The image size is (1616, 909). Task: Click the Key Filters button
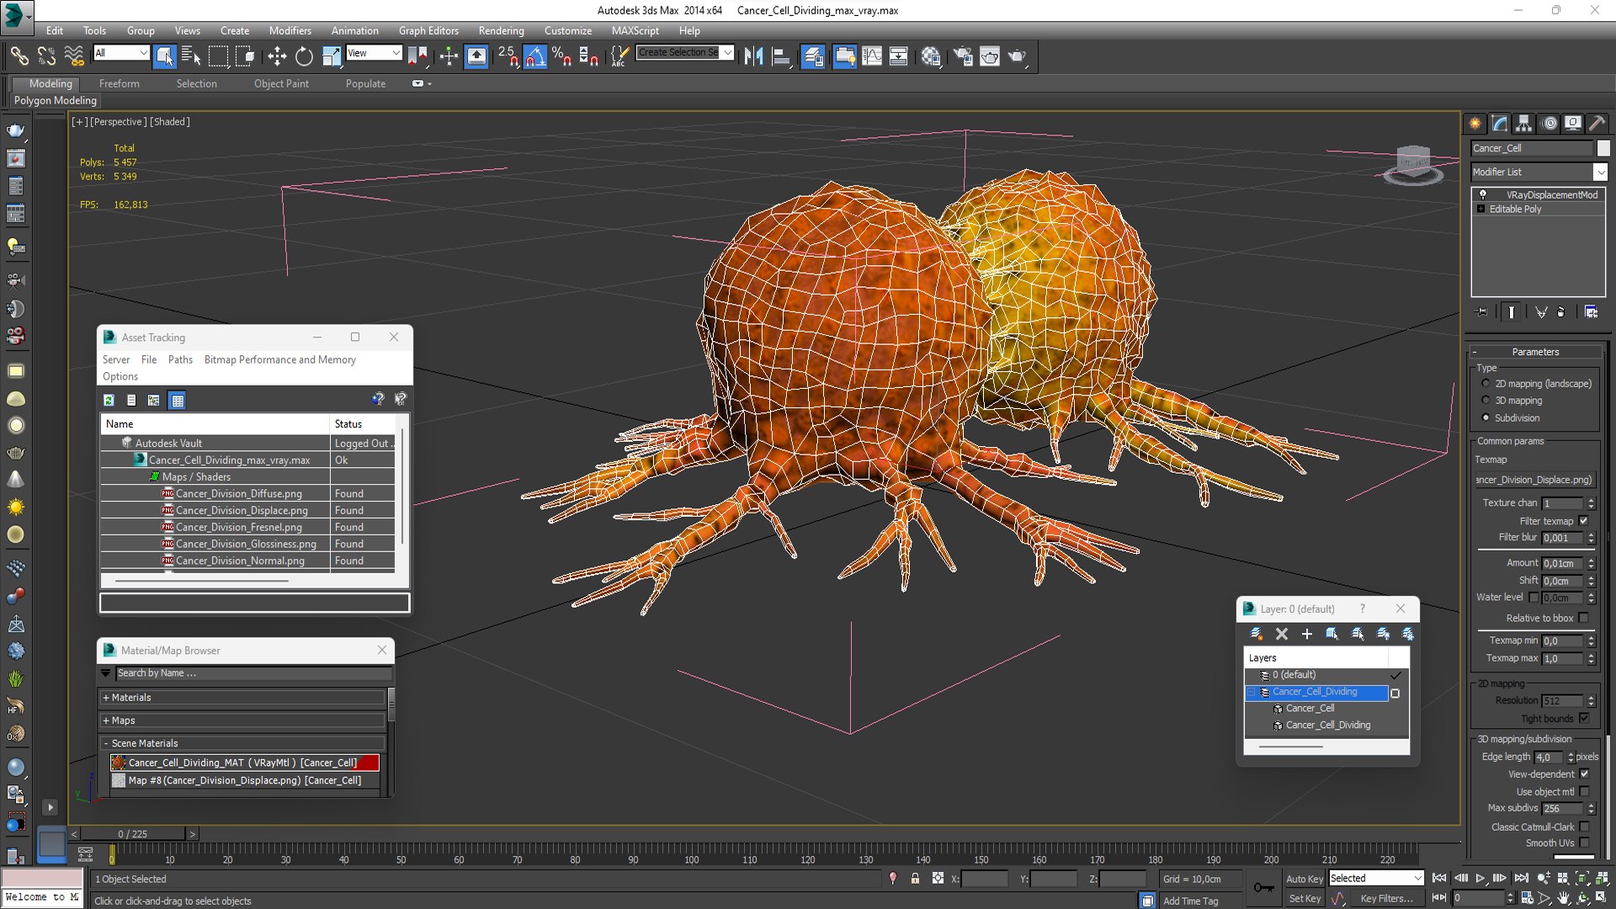pos(1386,899)
